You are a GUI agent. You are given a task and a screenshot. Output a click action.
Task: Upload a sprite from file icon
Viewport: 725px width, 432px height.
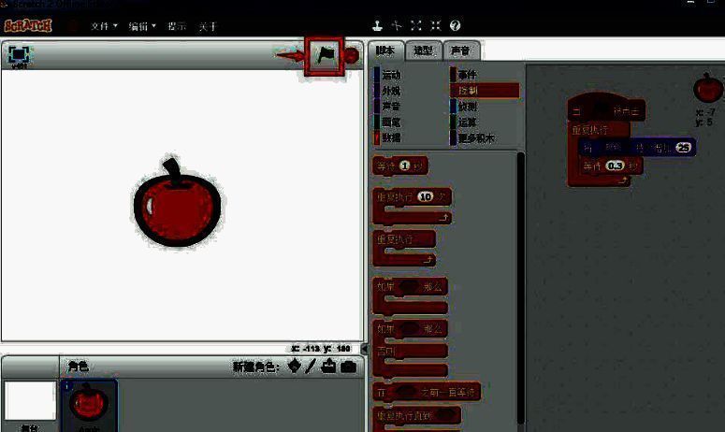pyautogui.click(x=328, y=367)
